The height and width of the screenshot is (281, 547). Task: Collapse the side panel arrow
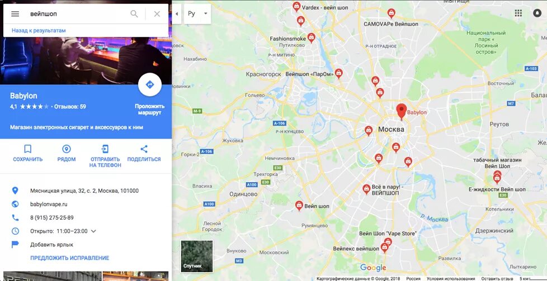pos(177,14)
